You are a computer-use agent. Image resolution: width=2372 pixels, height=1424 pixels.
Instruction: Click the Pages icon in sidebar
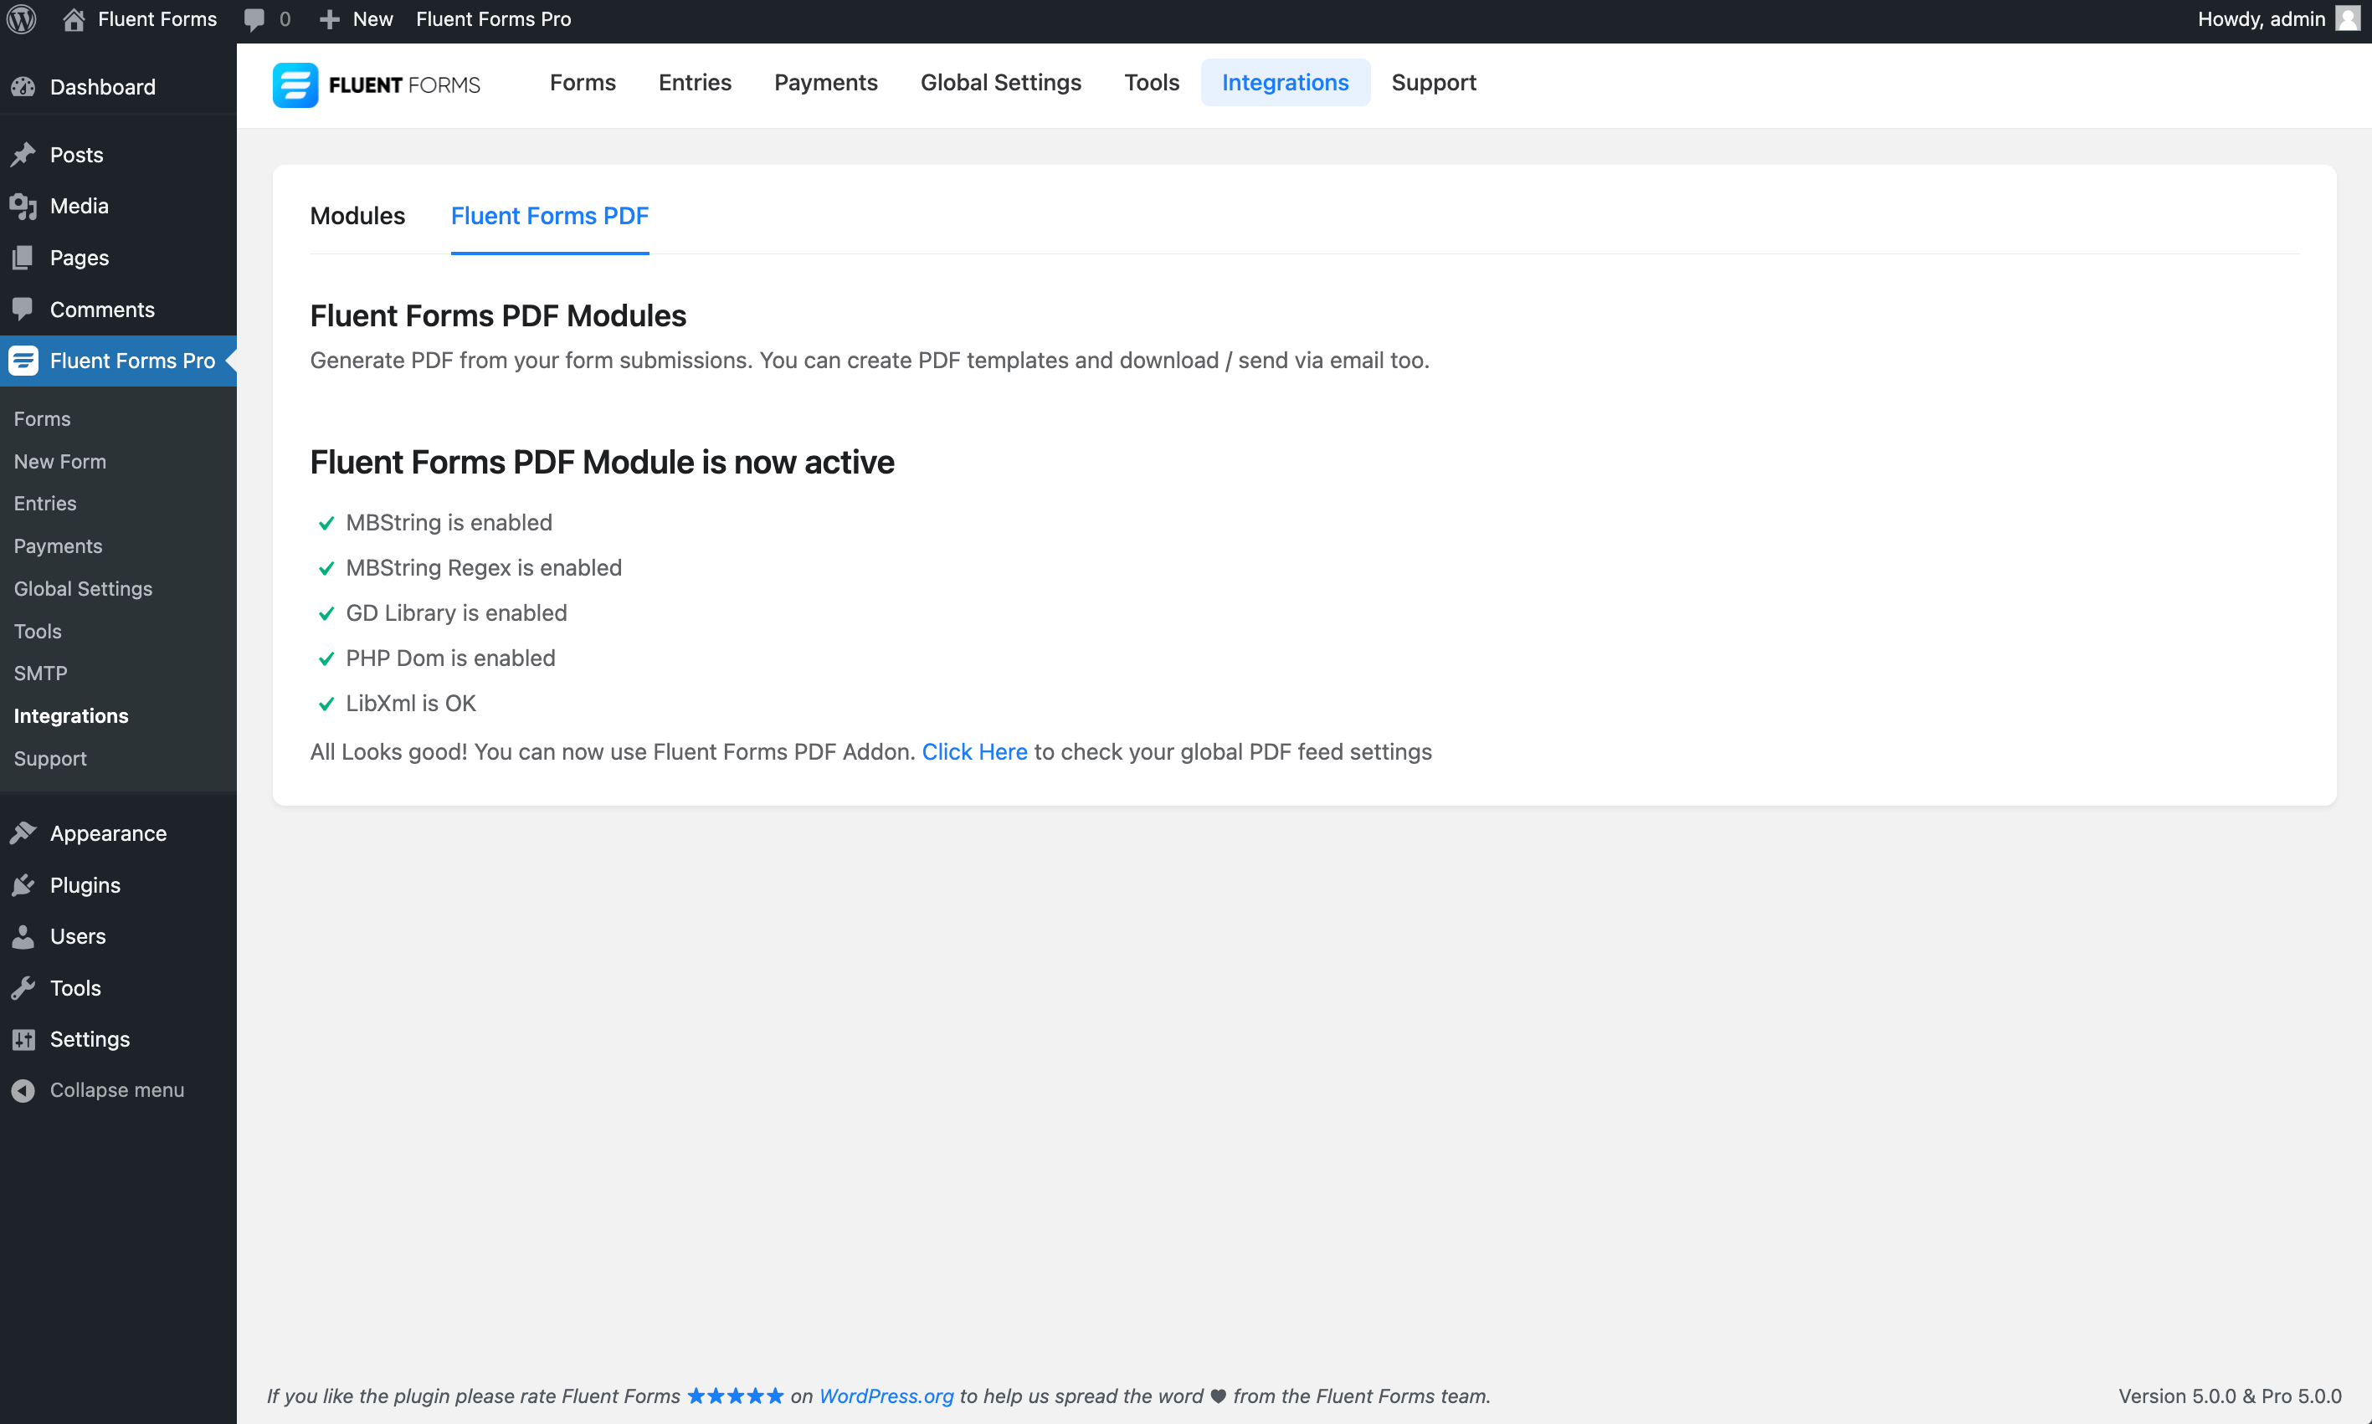coord(23,259)
